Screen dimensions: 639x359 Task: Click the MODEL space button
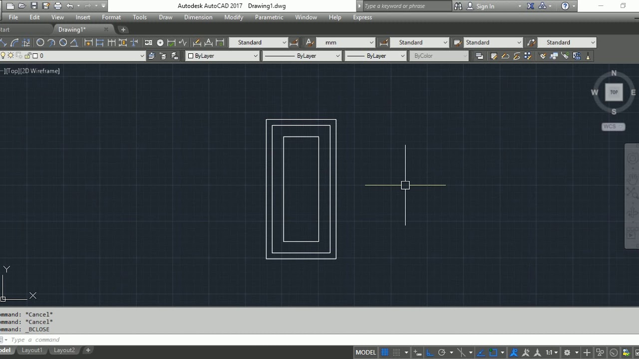(365, 352)
